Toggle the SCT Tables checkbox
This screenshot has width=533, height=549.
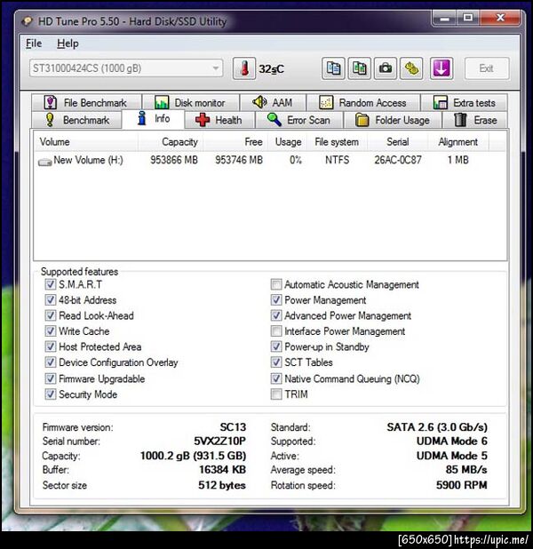coord(276,362)
